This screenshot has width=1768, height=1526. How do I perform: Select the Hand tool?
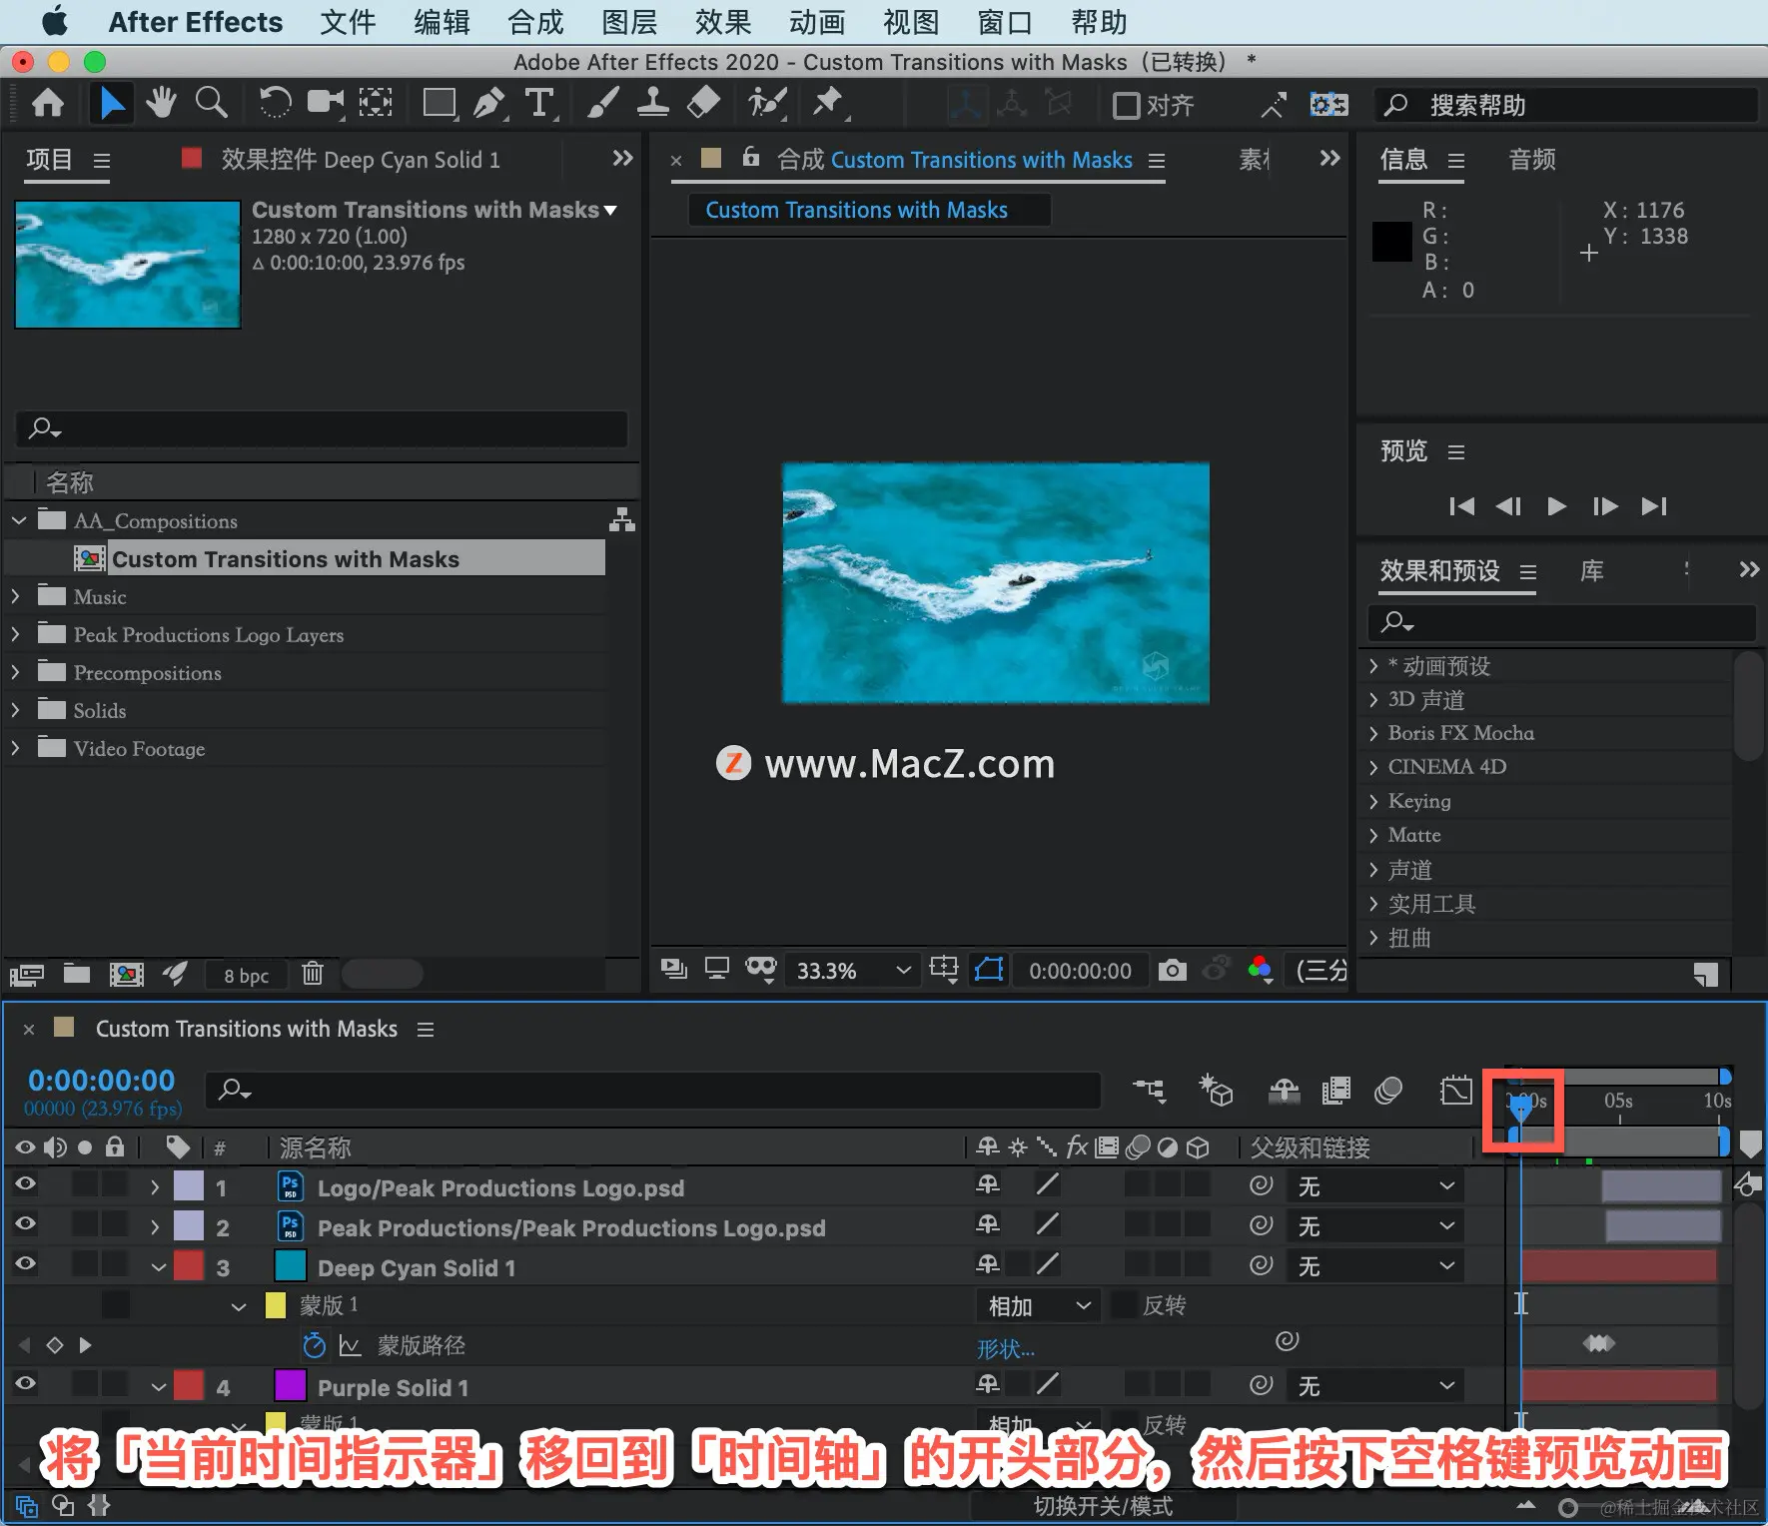tap(161, 103)
